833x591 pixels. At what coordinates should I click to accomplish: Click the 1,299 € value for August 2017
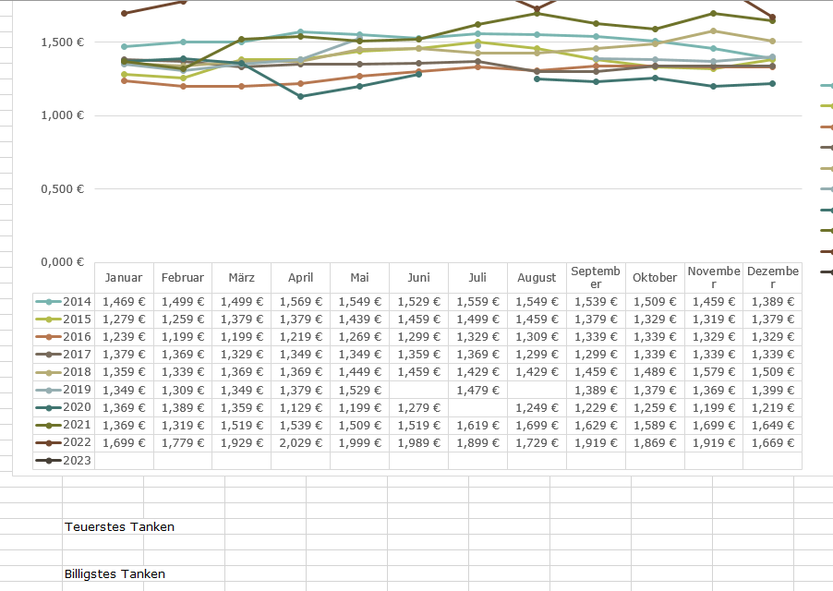pyautogui.click(x=537, y=355)
